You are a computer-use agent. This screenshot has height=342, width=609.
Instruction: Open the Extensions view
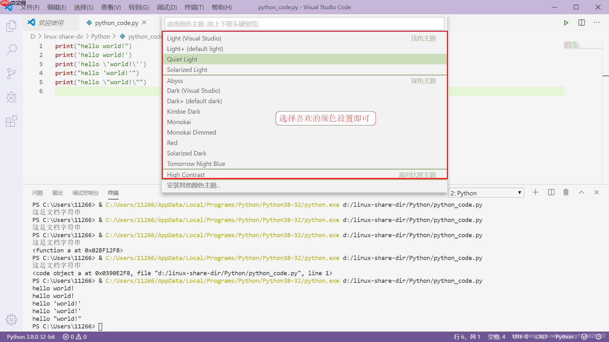(x=11, y=121)
